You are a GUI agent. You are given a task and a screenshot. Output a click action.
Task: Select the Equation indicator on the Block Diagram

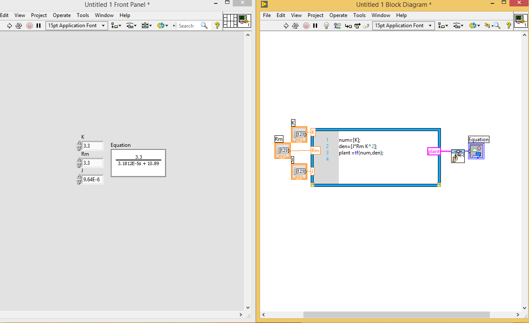click(476, 151)
